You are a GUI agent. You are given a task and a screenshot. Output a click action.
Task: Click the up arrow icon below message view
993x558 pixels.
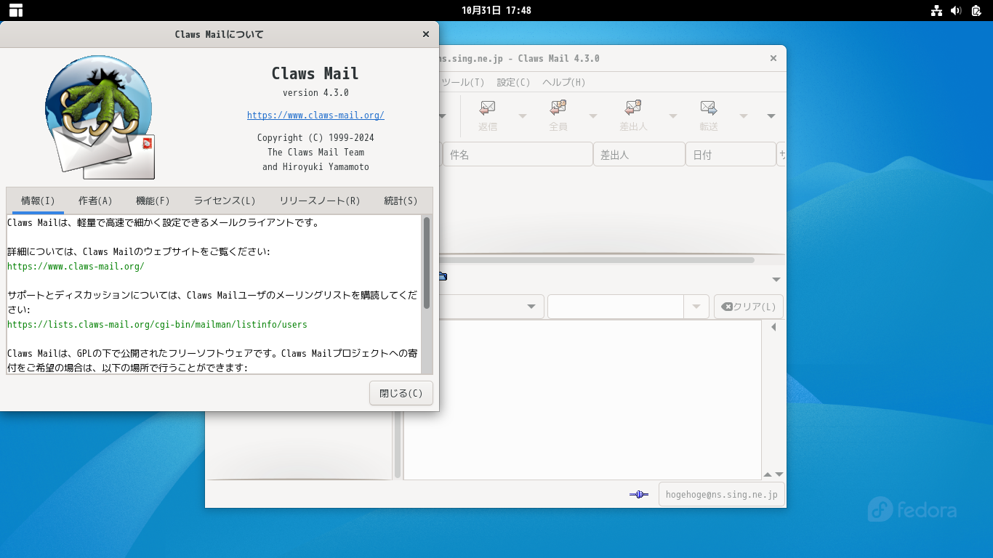[x=768, y=474]
